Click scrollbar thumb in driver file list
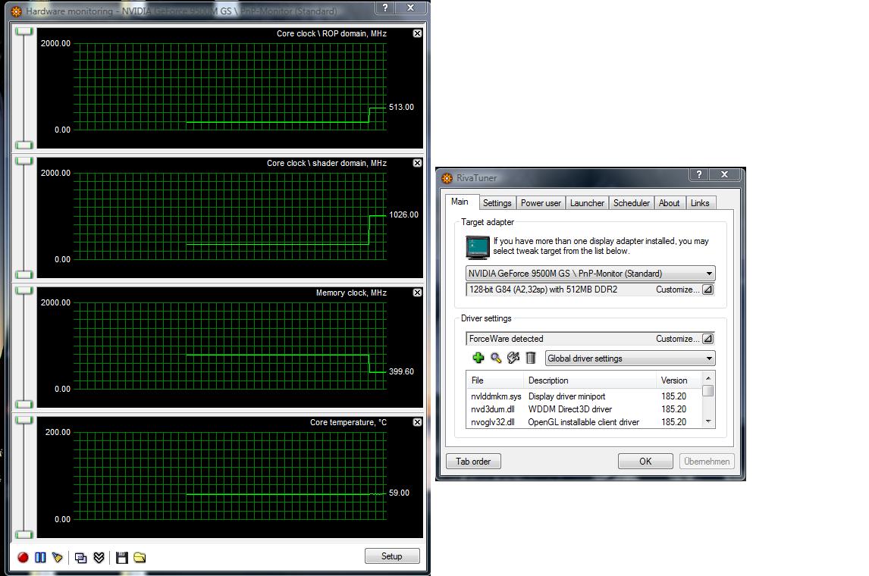 click(x=707, y=390)
